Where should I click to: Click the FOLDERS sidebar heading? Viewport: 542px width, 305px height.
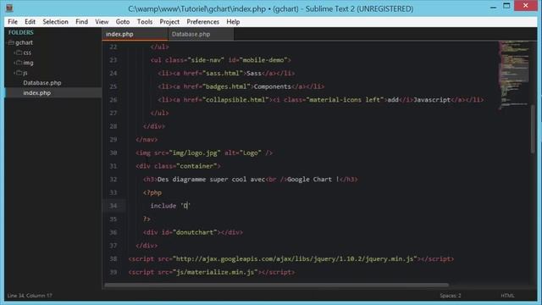pos(20,32)
